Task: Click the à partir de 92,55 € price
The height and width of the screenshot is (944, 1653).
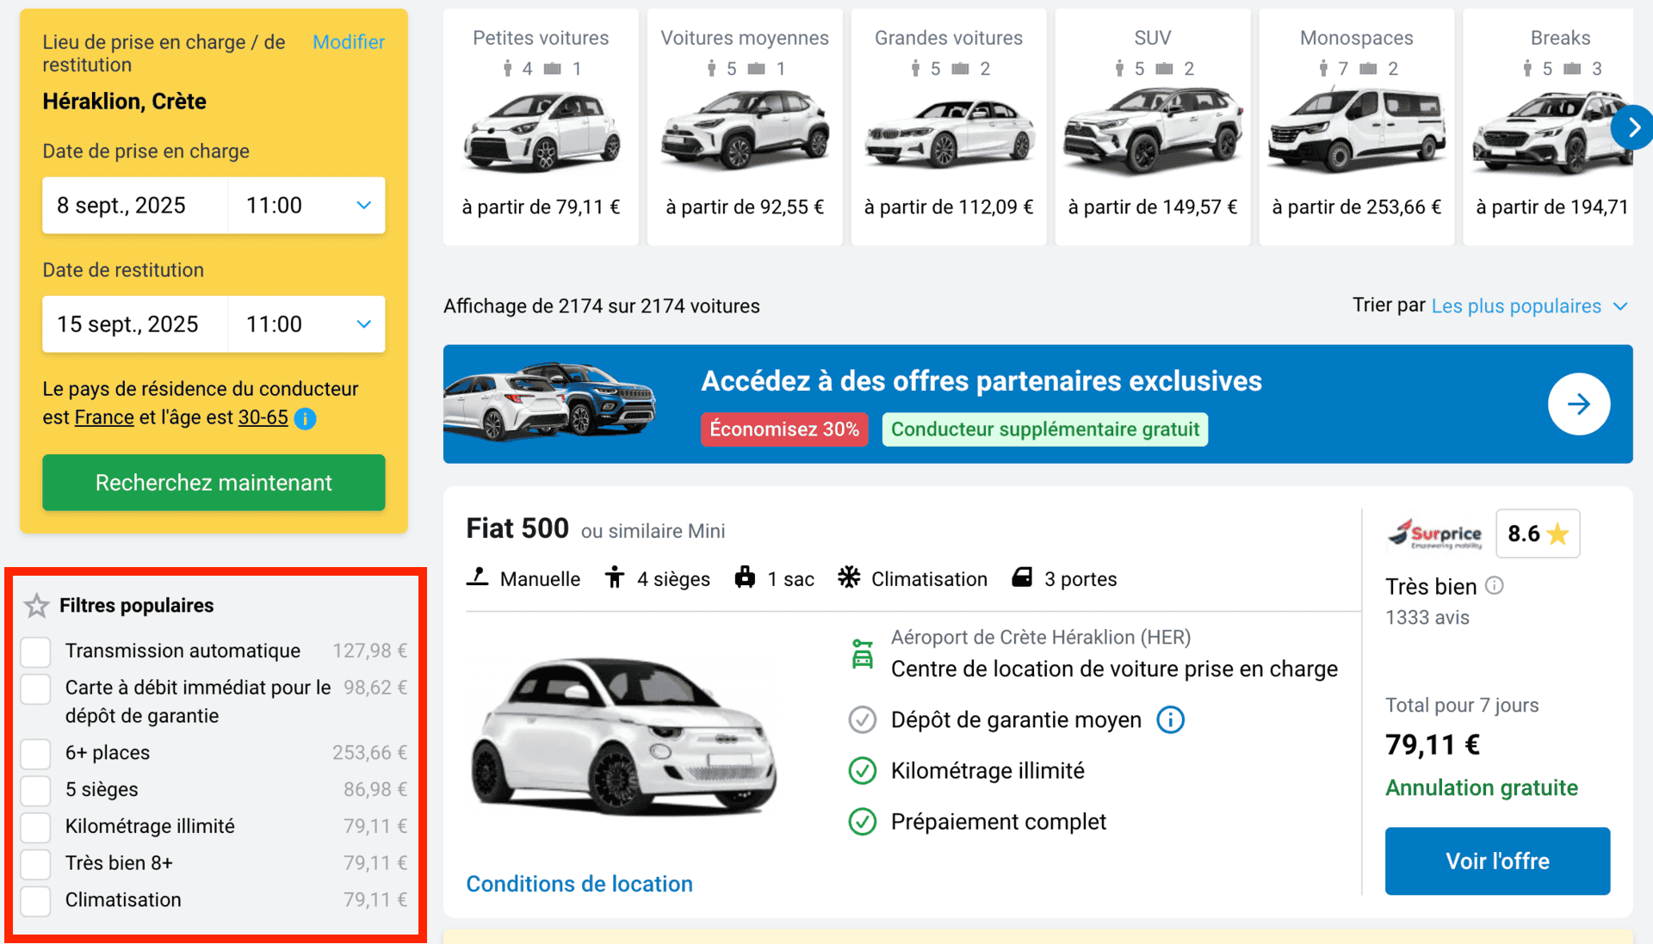Action: (745, 207)
